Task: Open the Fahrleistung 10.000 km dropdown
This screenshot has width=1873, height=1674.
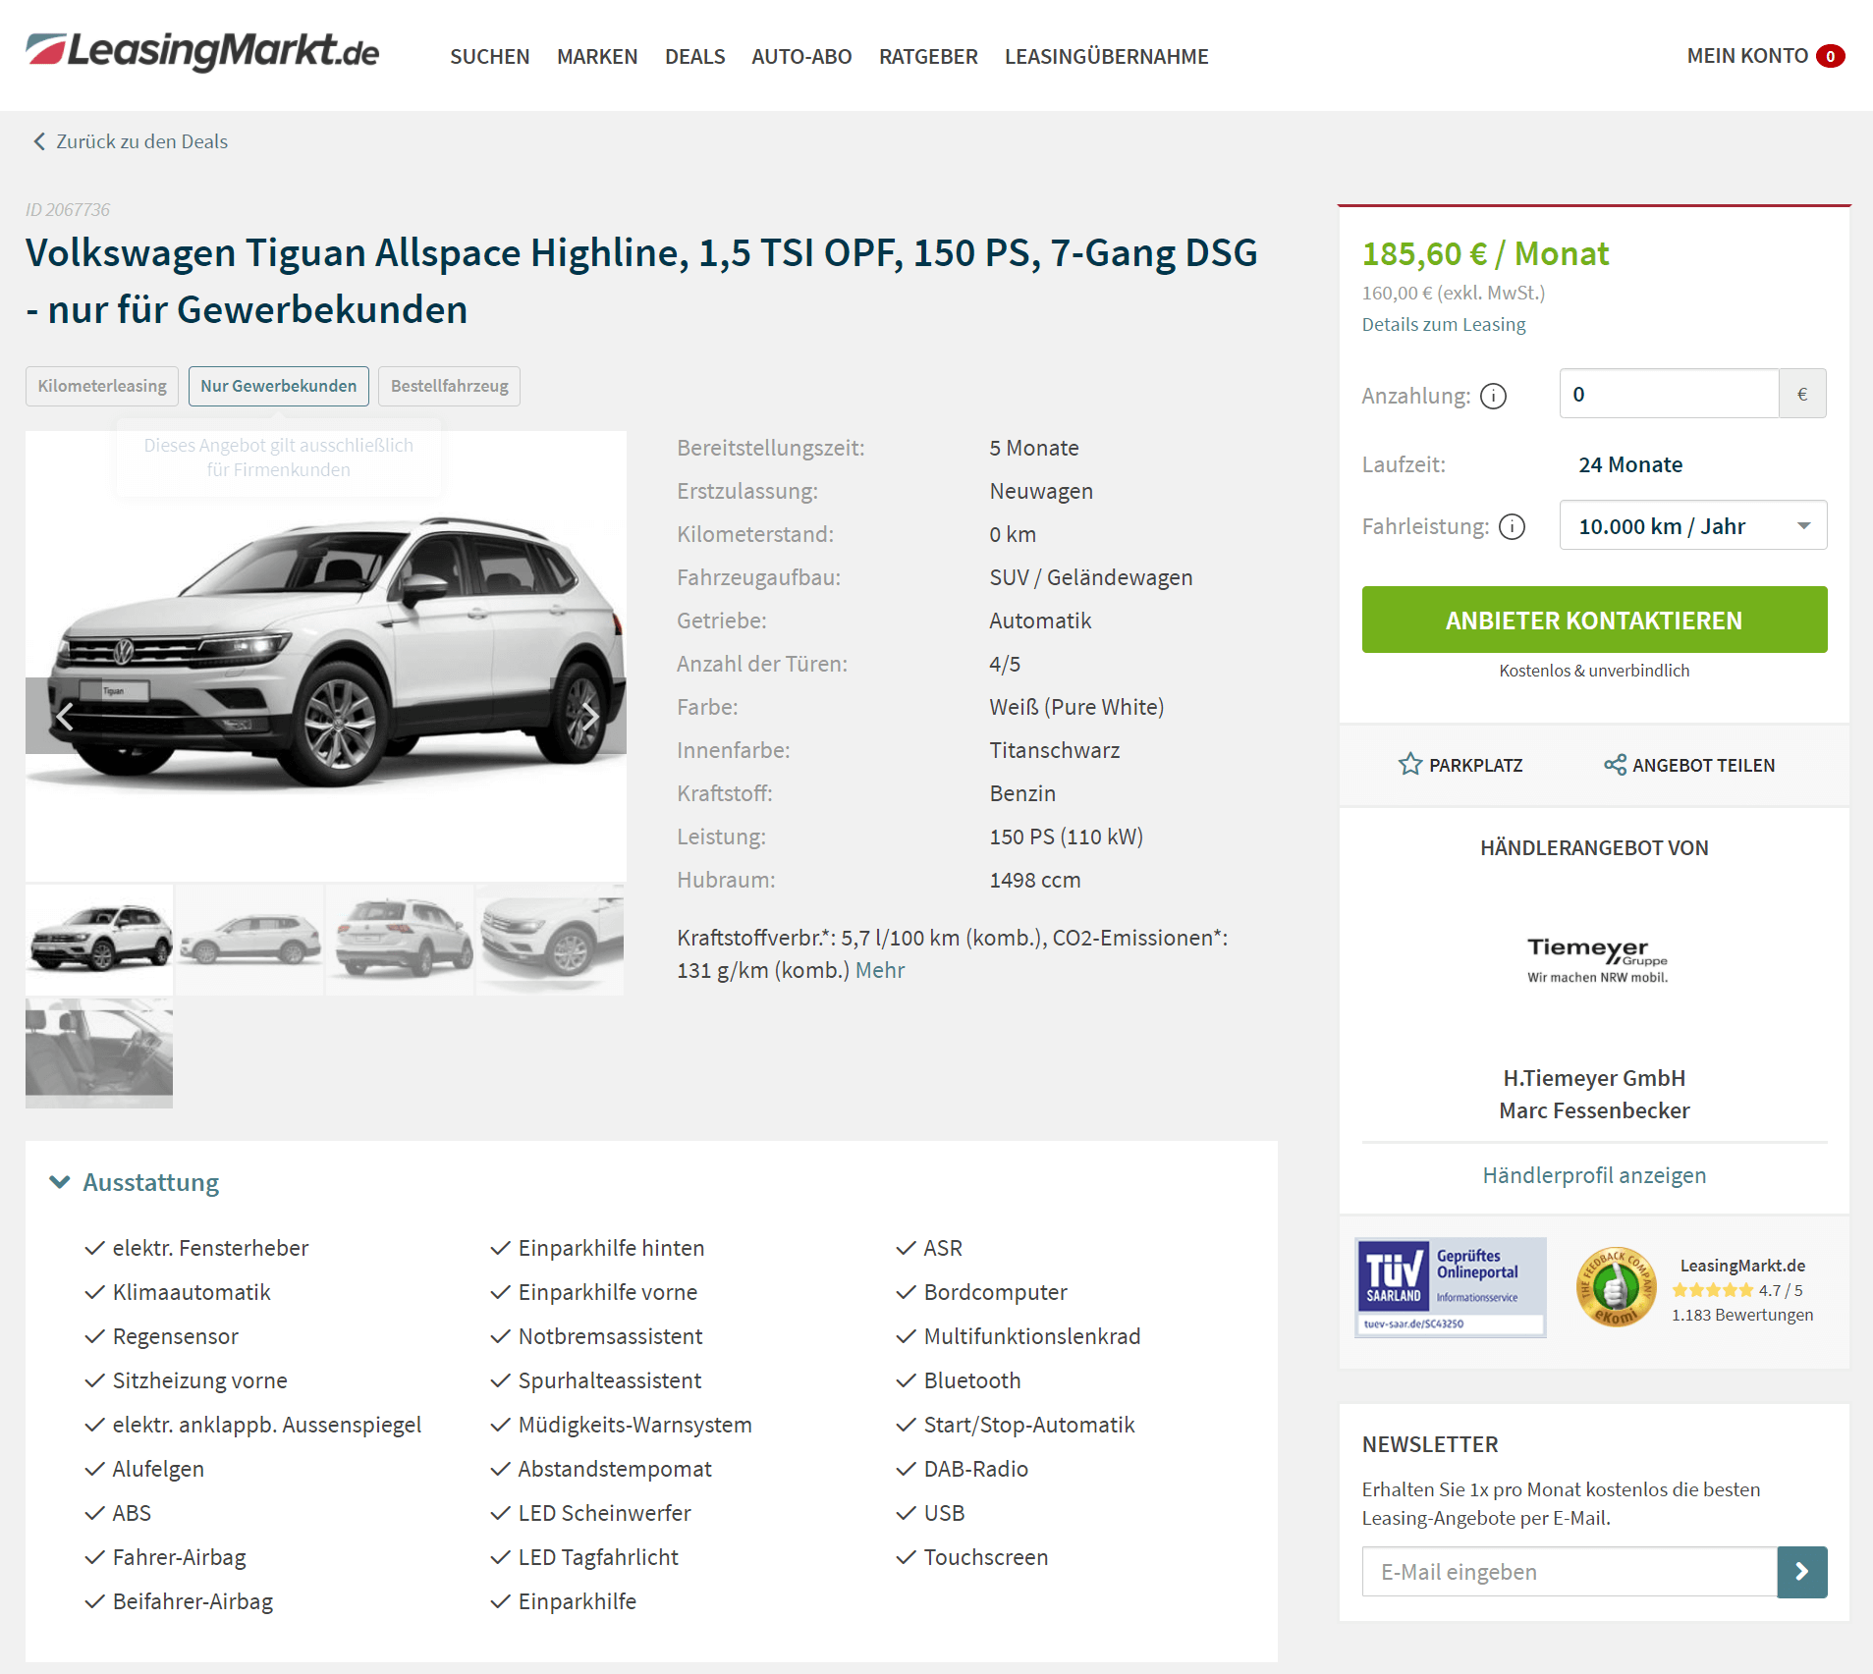Action: pyautogui.click(x=1693, y=525)
